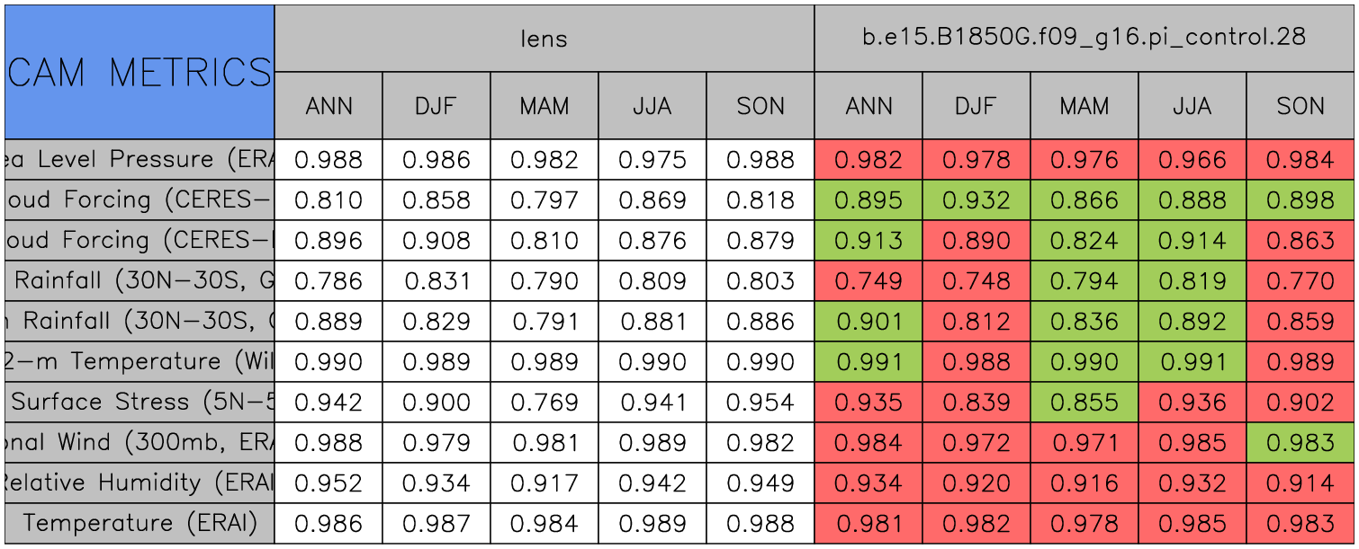Click the MAM column header under lens
The height and width of the screenshot is (549, 1359).
[544, 106]
